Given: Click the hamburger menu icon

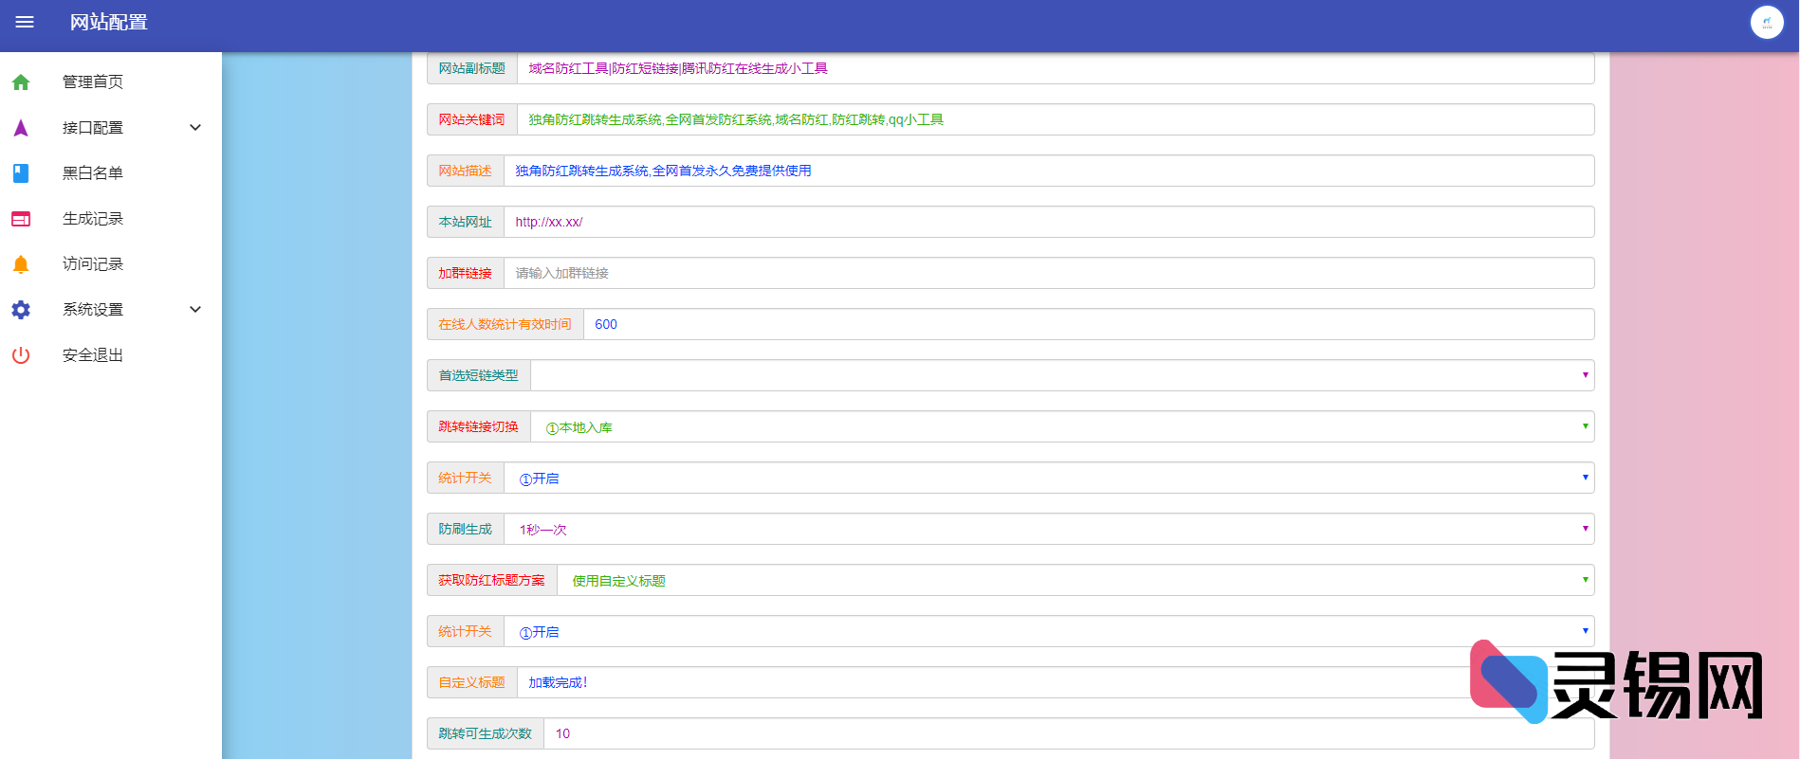Looking at the screenshot, I should [25, 22].
